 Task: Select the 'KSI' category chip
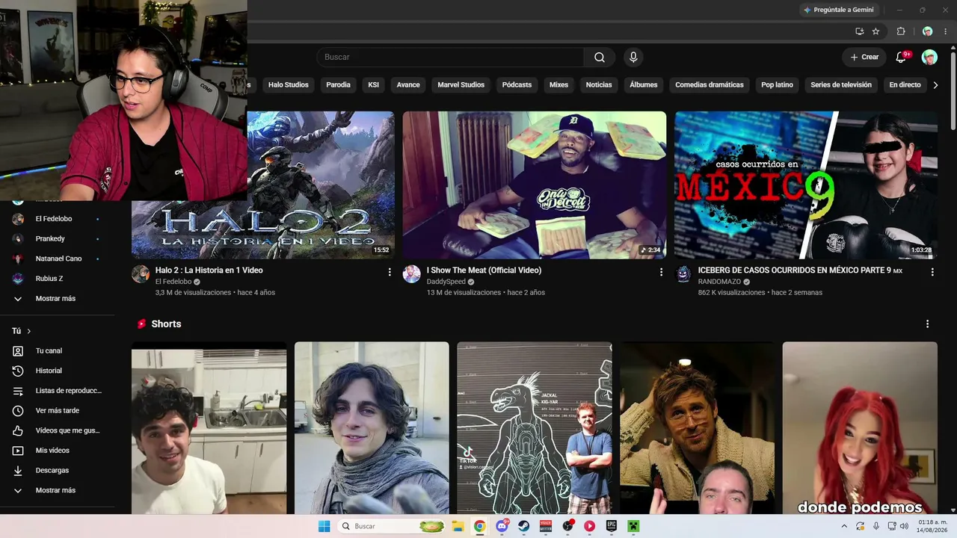(x=374, y=85)
